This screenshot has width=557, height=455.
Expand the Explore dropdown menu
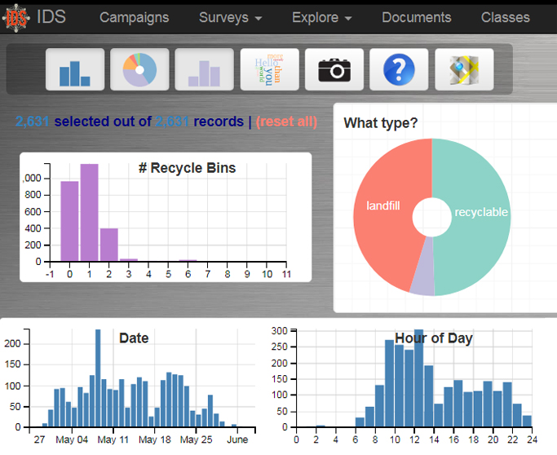pos(321,17)
